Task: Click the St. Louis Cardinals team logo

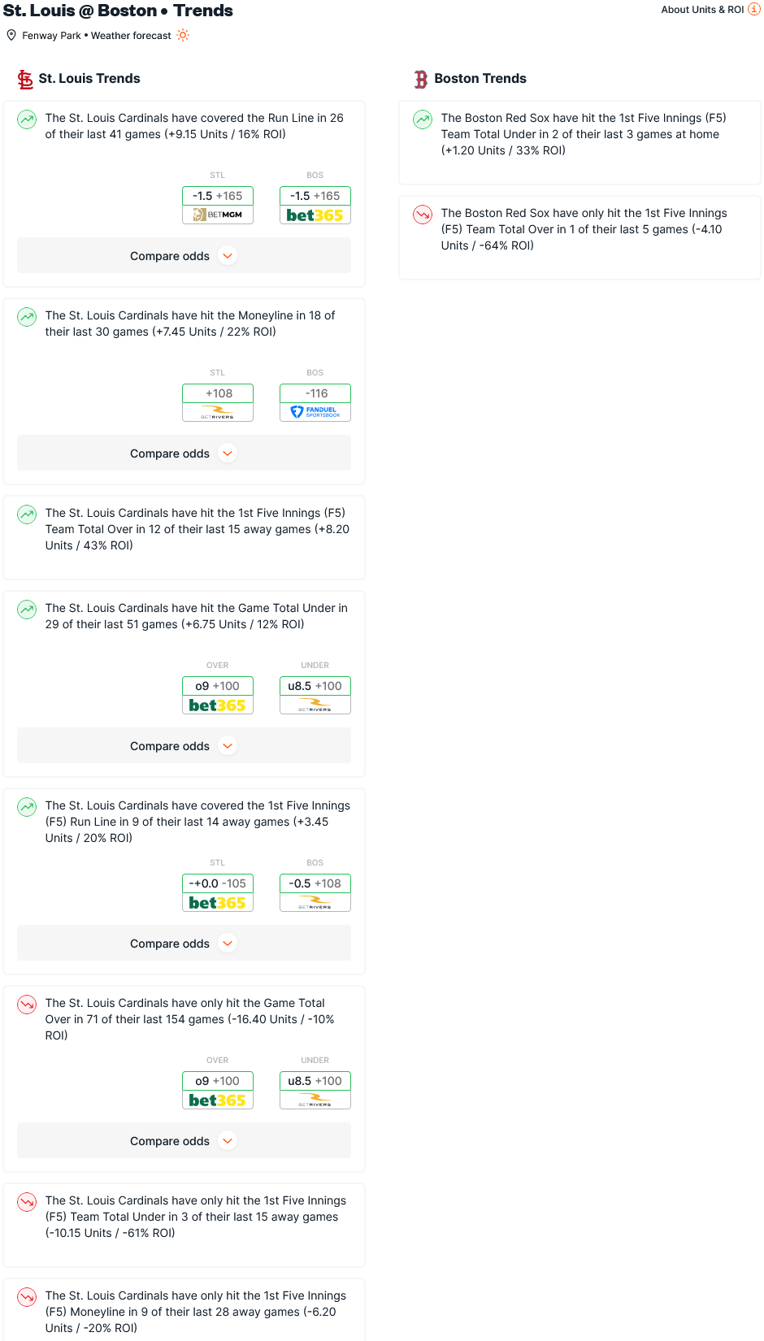Action: pos(26,79)
